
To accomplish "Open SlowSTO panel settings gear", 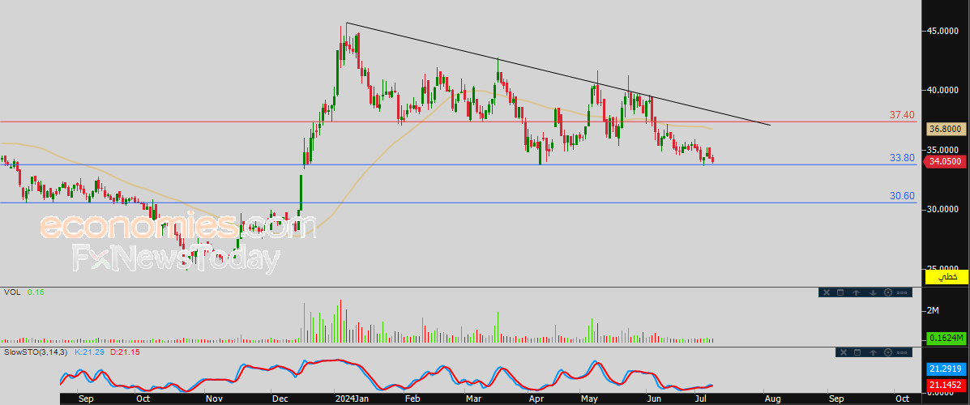I will [887, 352].
